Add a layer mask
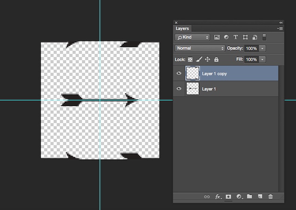The width and height of the screenshot is (296, 210). 228,197
